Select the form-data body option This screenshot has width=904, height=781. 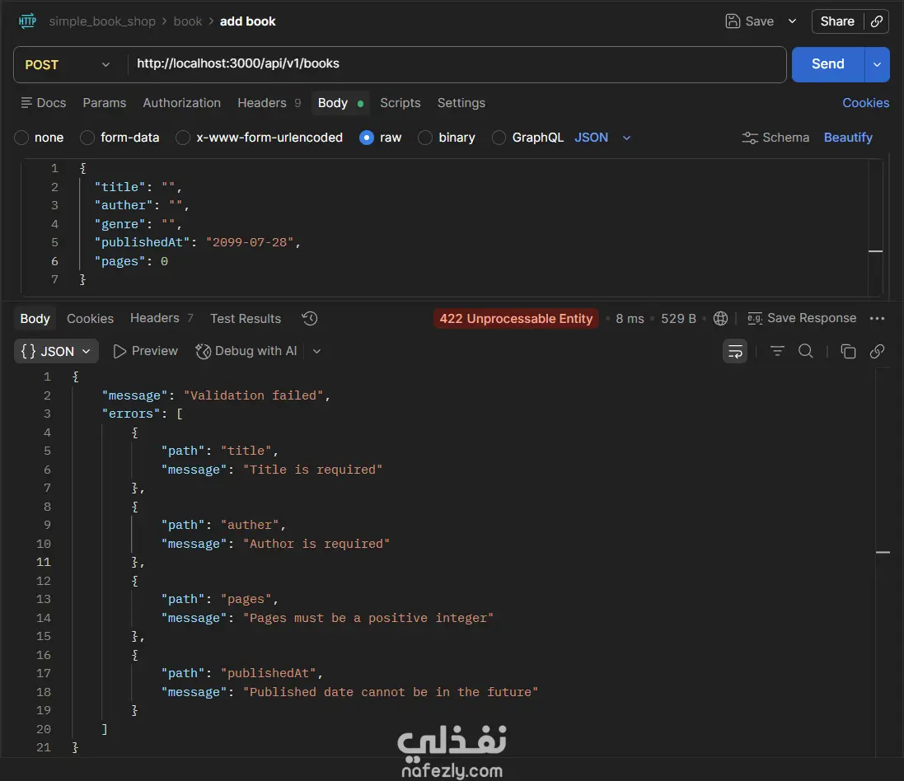[87, 138]
